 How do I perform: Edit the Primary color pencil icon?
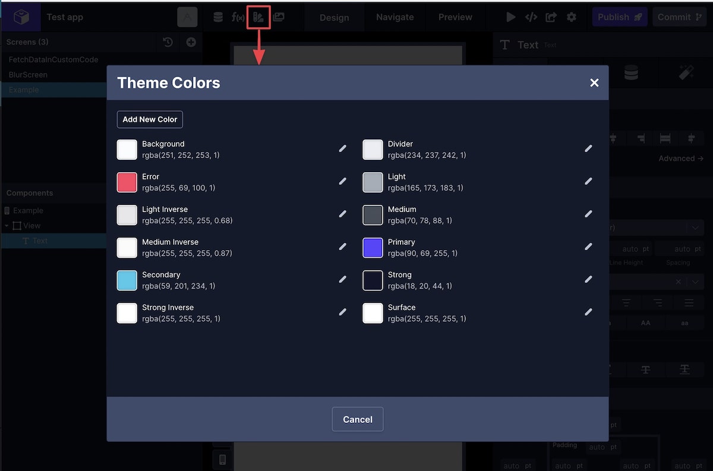(588, 246)
